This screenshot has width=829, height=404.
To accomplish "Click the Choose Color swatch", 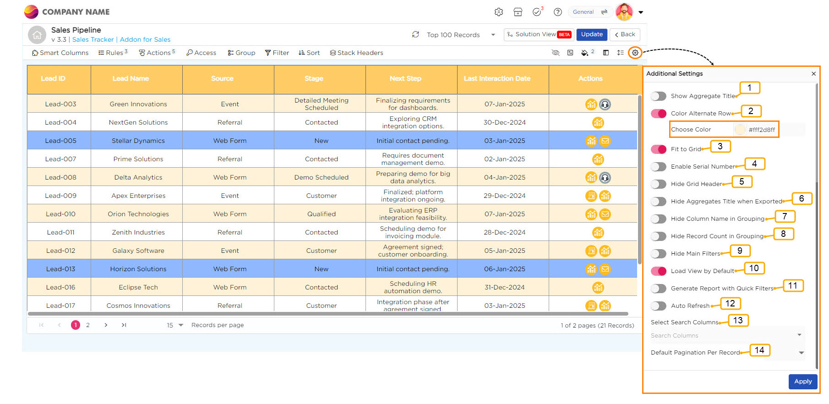I will coord(740,130).
